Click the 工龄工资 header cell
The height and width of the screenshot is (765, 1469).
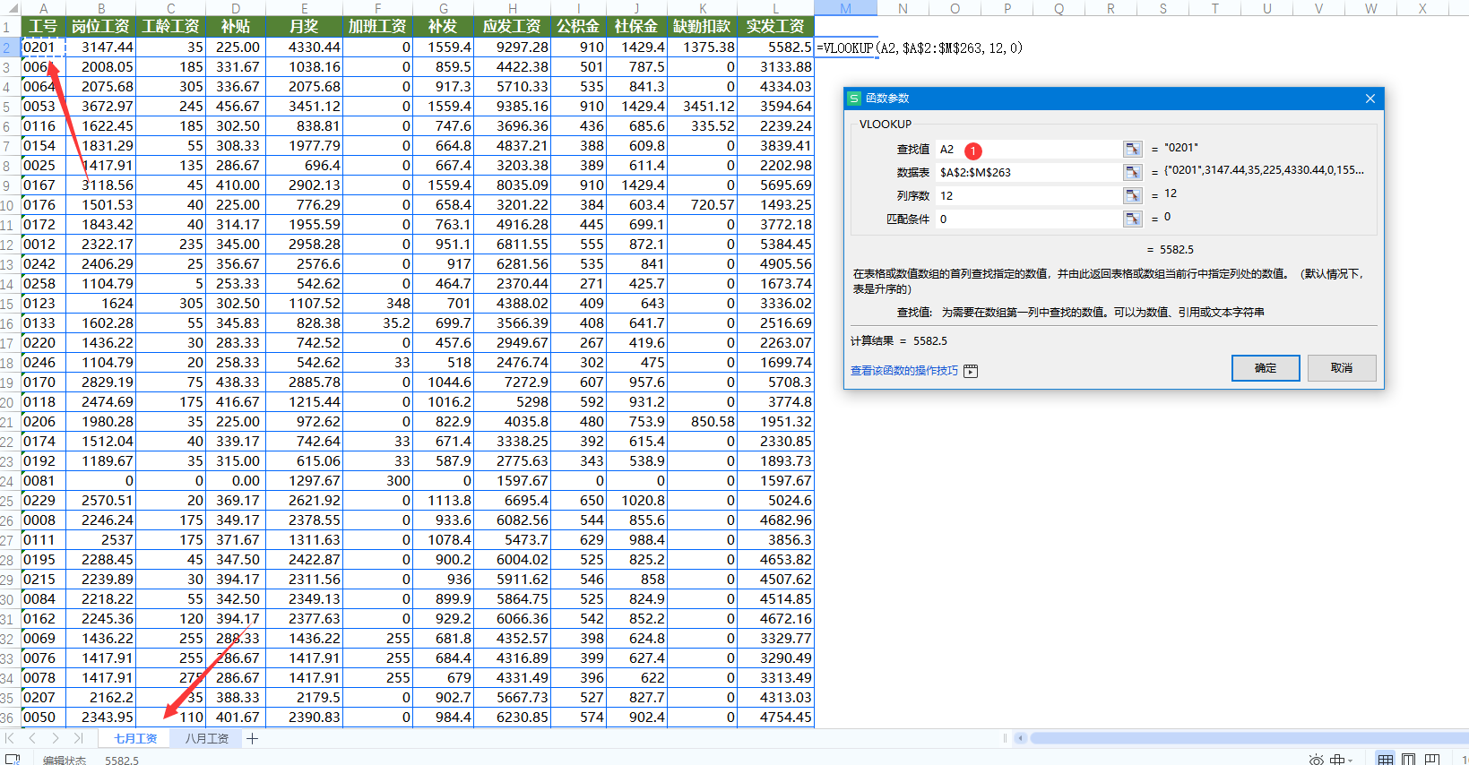click(x=170, y=27)
